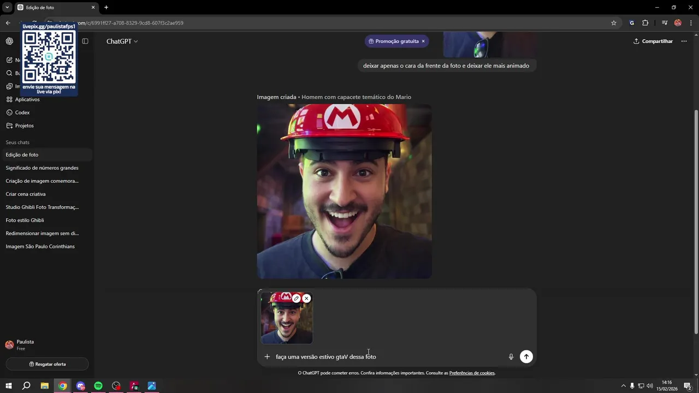Close the Edição de foto browser tab
Image resolution: width=699 pixels, height=393 pixels.
point(93,7)
